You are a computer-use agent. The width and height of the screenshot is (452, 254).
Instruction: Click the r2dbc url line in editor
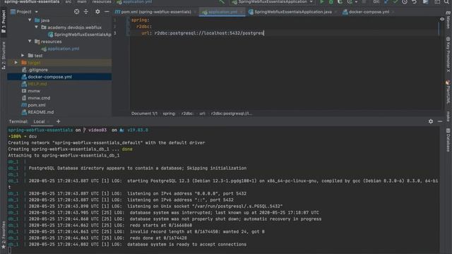tap(203, 33)
